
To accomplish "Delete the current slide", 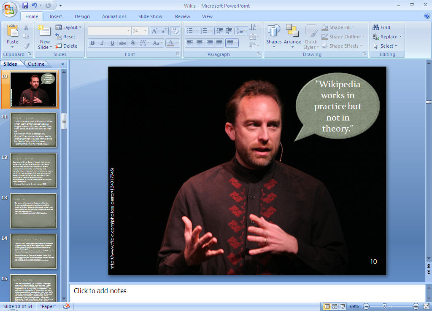I will pos(66,46).
